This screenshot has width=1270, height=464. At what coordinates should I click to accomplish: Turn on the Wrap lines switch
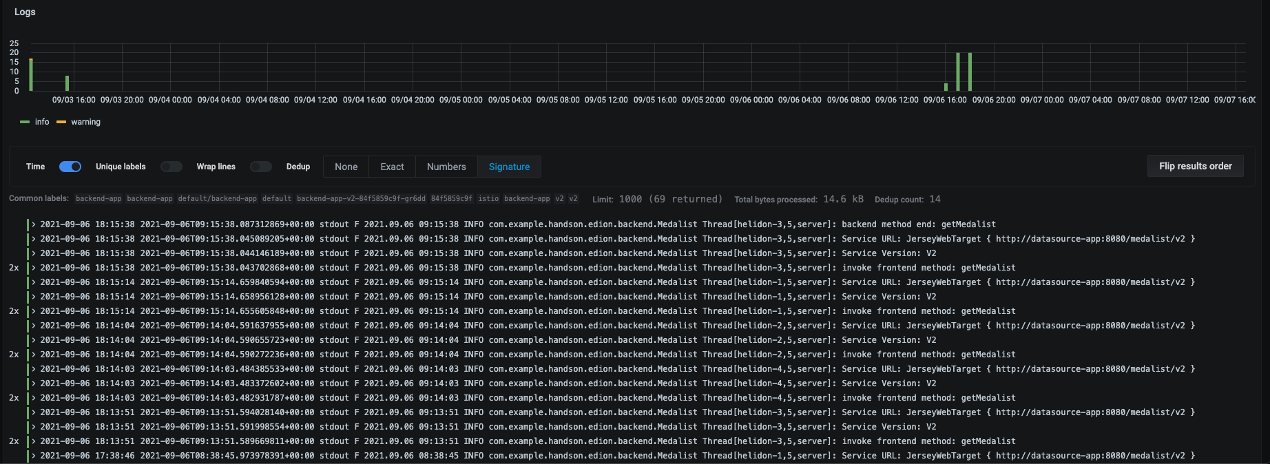coord(260,167)
